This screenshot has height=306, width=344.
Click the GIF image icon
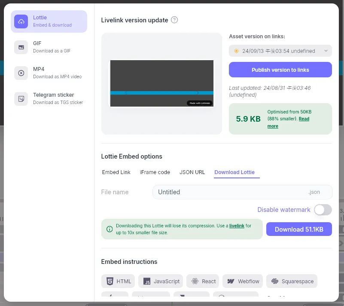pos(21,47)
